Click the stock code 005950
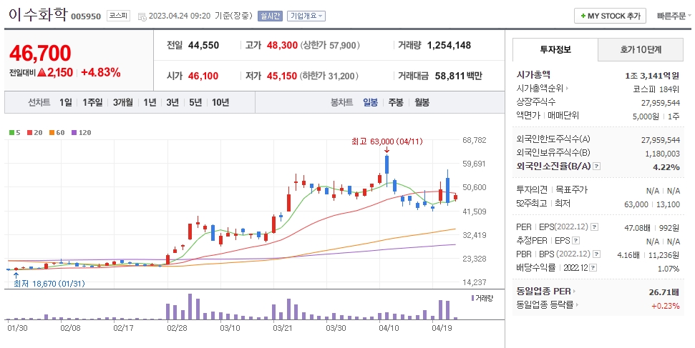695x348 pixels. pyautogui.click(x=86, y=17)
